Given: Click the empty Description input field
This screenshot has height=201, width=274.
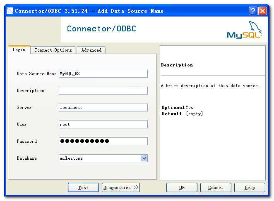Looking at the screenshot, I should tap(103, 90).
